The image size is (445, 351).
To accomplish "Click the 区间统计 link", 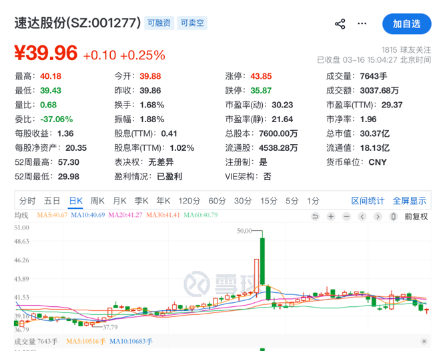I will point(368,201).
